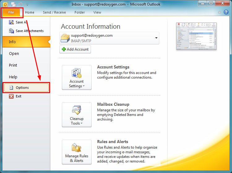Screen dimensions: 232x173
Task: Click the Outlook window preview thumbnail
Action: click(x=196, y=36)
